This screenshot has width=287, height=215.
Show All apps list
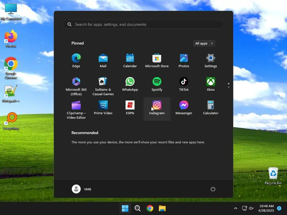(204, 43)
